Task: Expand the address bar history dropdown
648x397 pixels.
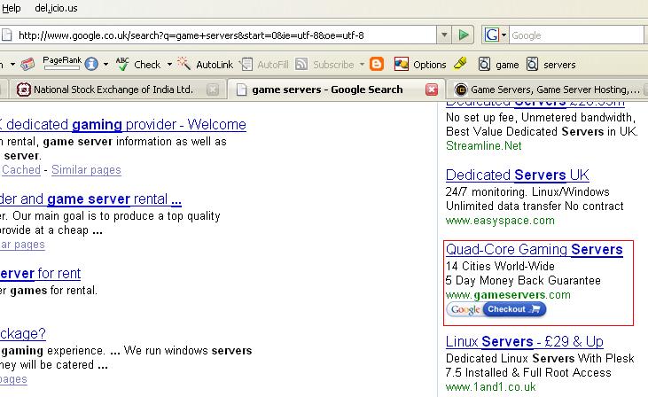Action: [x=444, y=35]
